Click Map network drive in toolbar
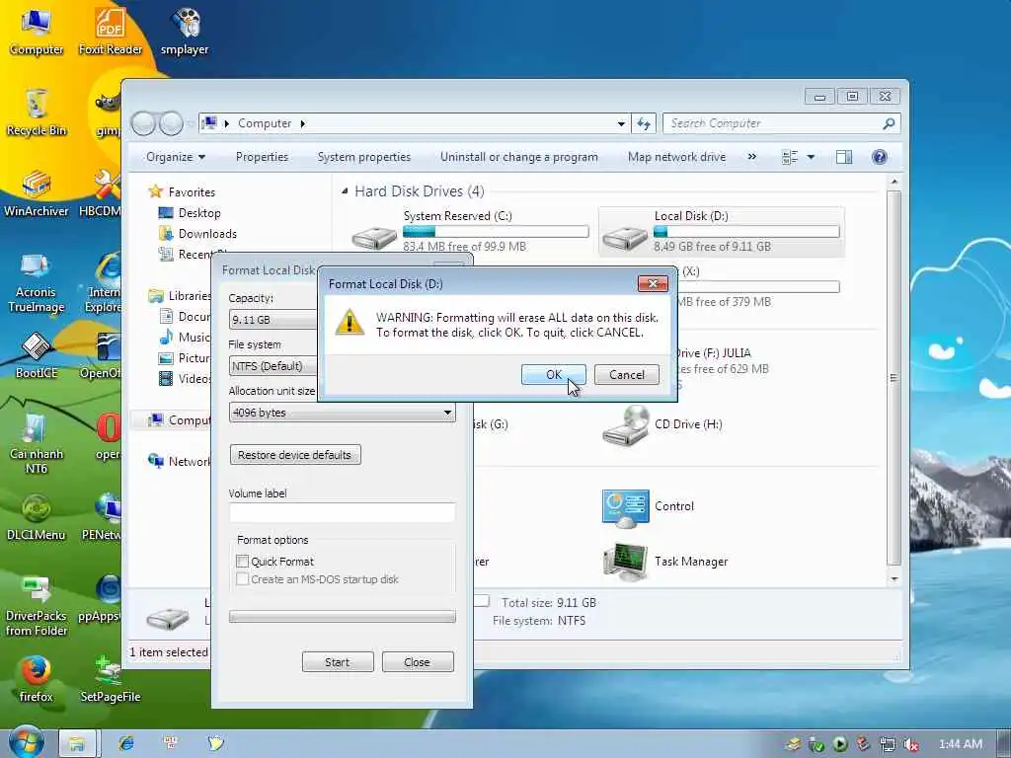Image resolution: width=1011 pixels, height=758 pixels. (x=676, y=157)
